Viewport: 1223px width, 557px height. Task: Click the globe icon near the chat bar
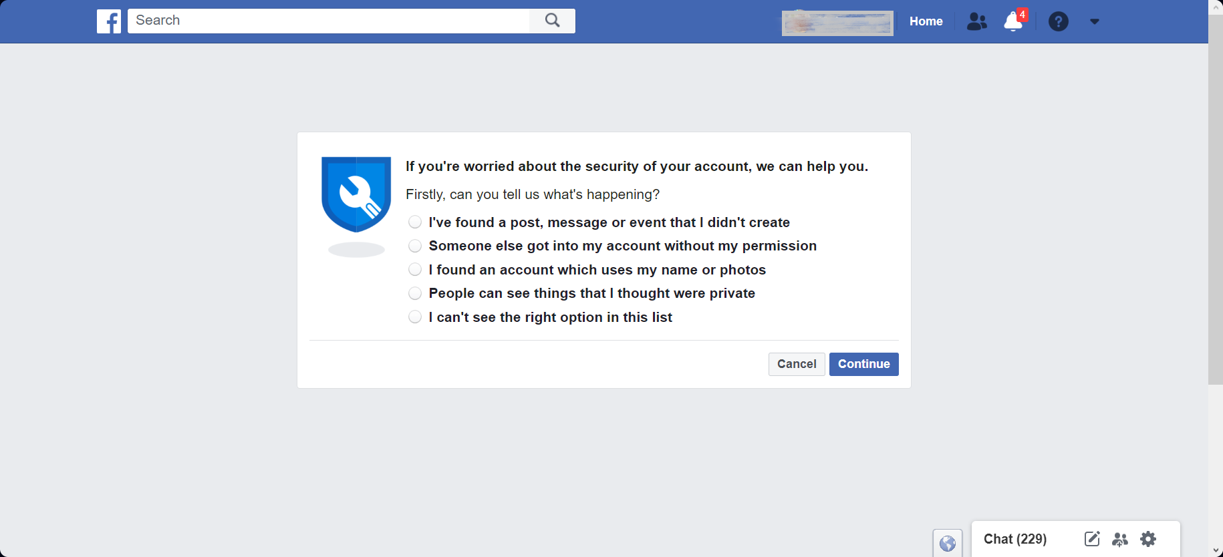point(947,544)
